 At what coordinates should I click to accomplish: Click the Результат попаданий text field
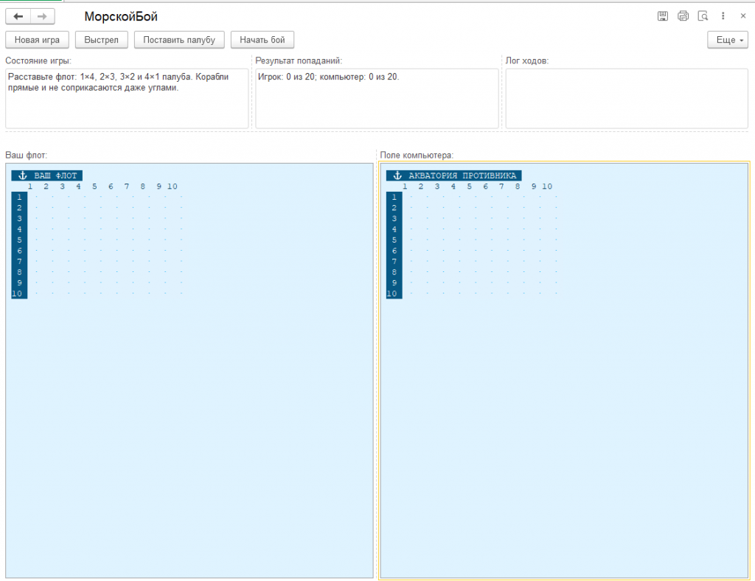click(x=377, y=98)
